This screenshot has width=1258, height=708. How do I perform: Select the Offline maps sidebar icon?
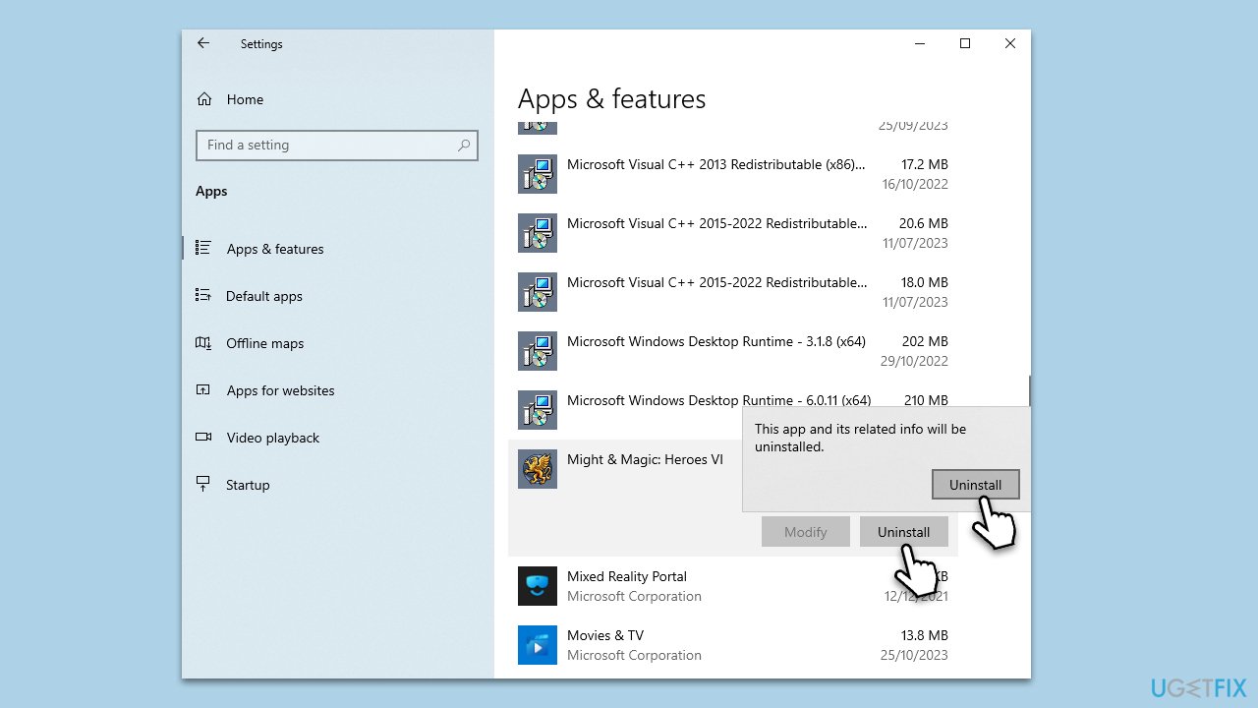(203, 342)
